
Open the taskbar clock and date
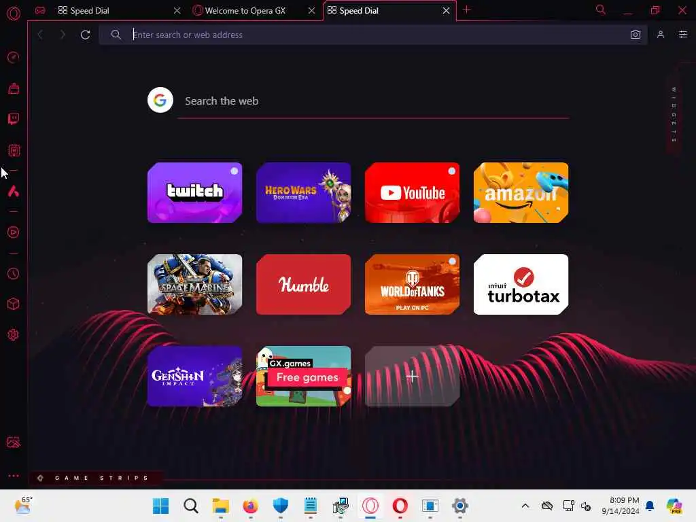(621, 506)
